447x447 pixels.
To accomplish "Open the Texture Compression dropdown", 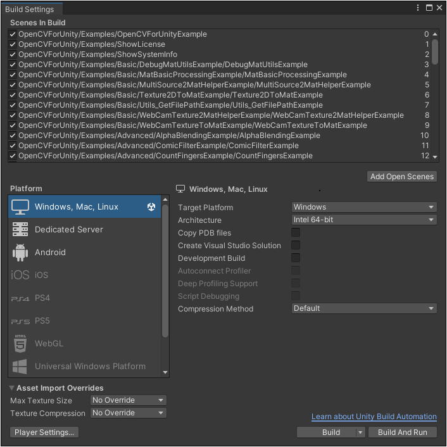I will pyautogui.click(x=129, y=413).
